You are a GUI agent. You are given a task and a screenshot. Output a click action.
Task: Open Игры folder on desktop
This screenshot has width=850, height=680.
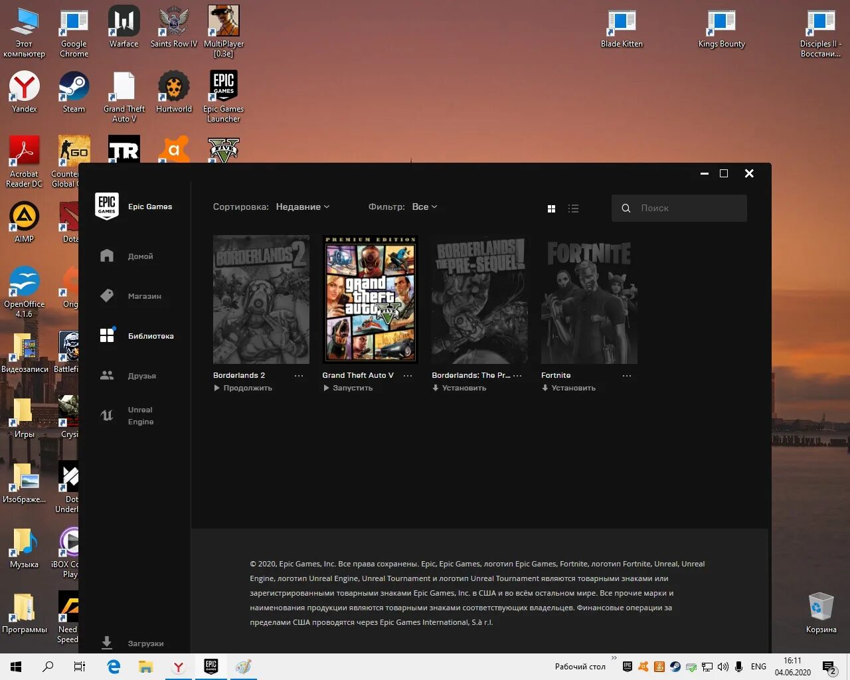click(x=25, y=417)
